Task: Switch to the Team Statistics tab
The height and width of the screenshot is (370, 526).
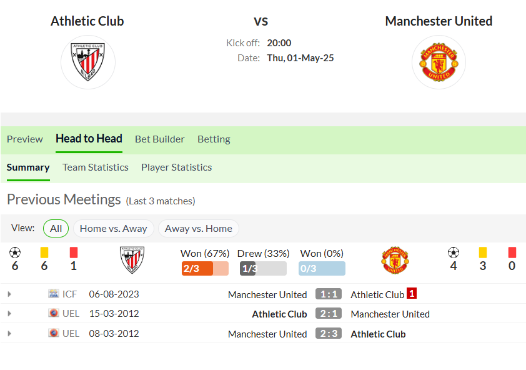Action: click(96, 167)
